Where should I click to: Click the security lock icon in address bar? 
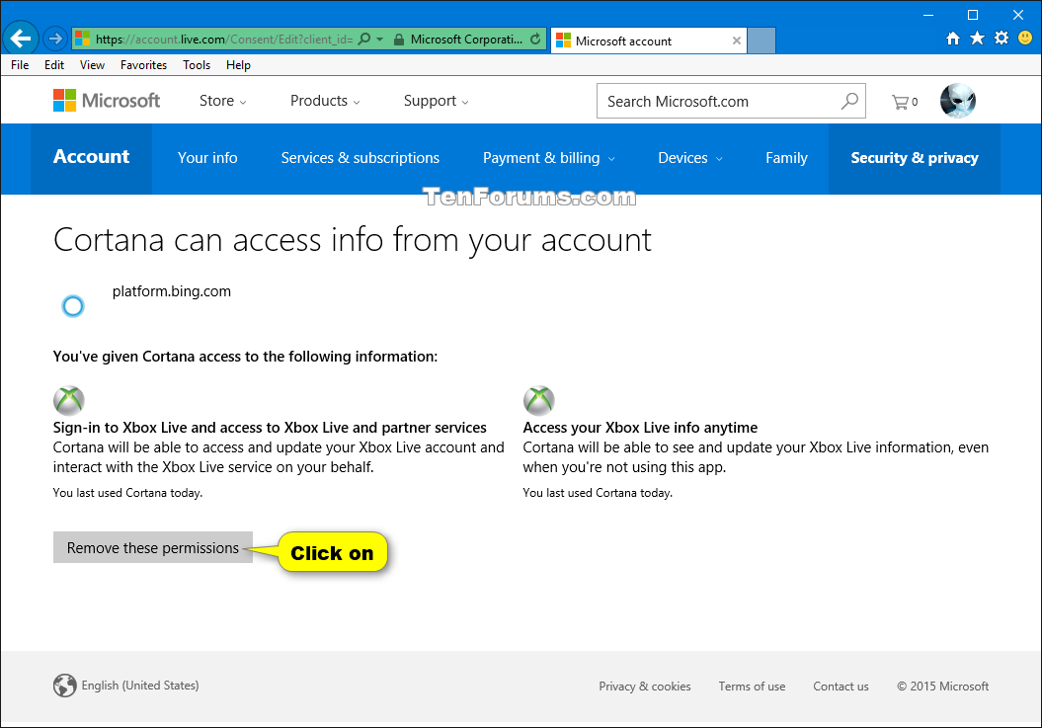click(399, 40)
